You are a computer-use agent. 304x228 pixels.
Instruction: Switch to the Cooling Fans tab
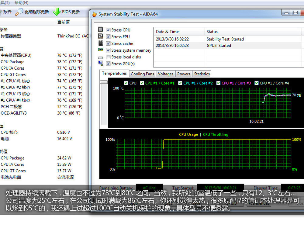click(142, 74)
